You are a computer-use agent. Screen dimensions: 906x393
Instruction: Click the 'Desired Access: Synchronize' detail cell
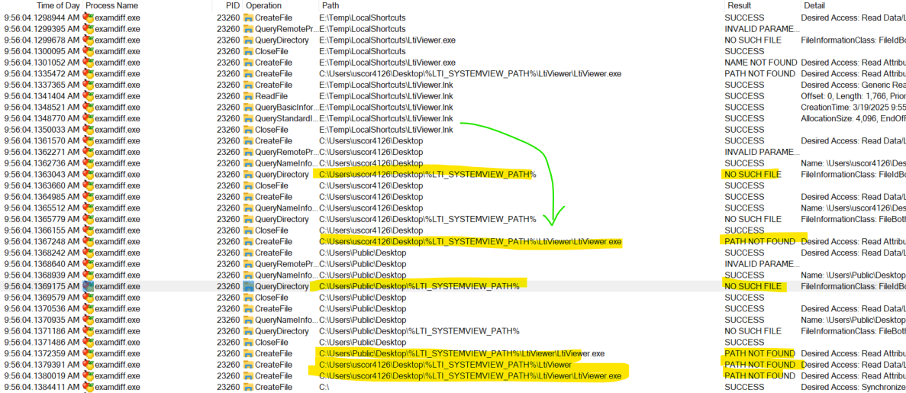pyautogui.click(x=853, y=387)
